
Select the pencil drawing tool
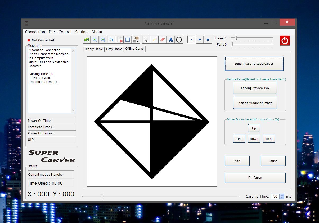click(x=154, y=40)
